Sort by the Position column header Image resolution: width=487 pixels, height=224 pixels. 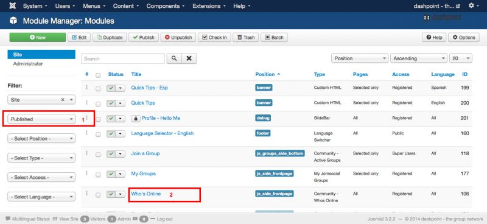pyautogui.click(x=268, y=74)
